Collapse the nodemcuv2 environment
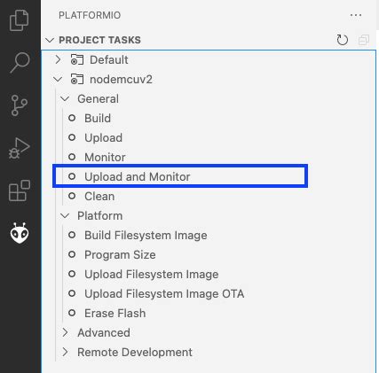This screenshot has width=379, height=373. pyautogui.click(x=58, y=79)
